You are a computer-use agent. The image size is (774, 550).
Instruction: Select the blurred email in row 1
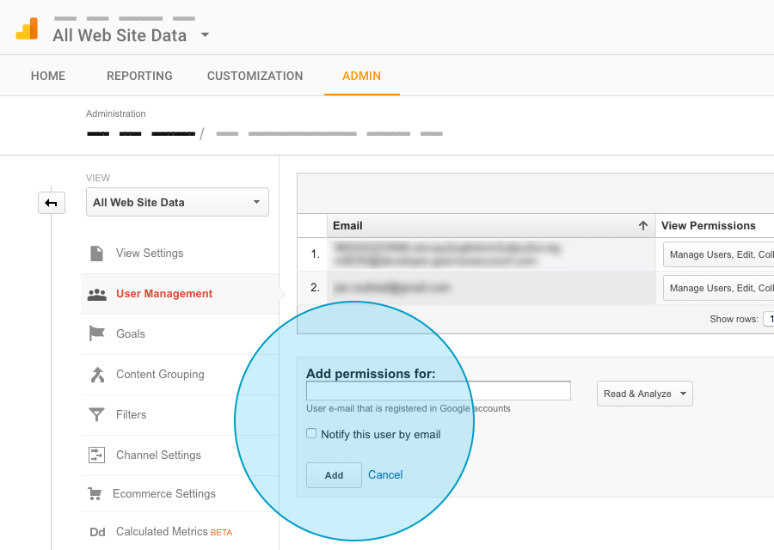tap(446, 254)
